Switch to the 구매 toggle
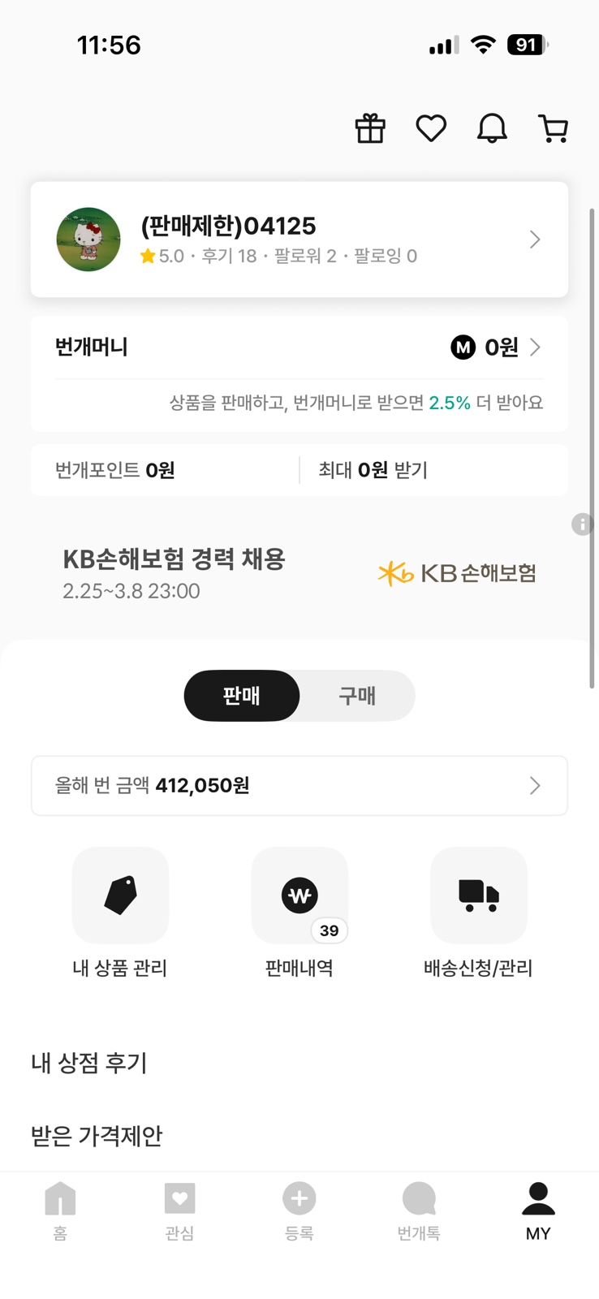 pos(357,696)
